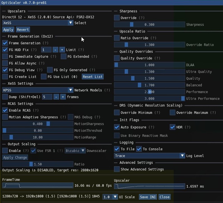The image size is (223, 203).
Task: Click the Output Scaling Ratio slider
Action: (x=38, y=164)
